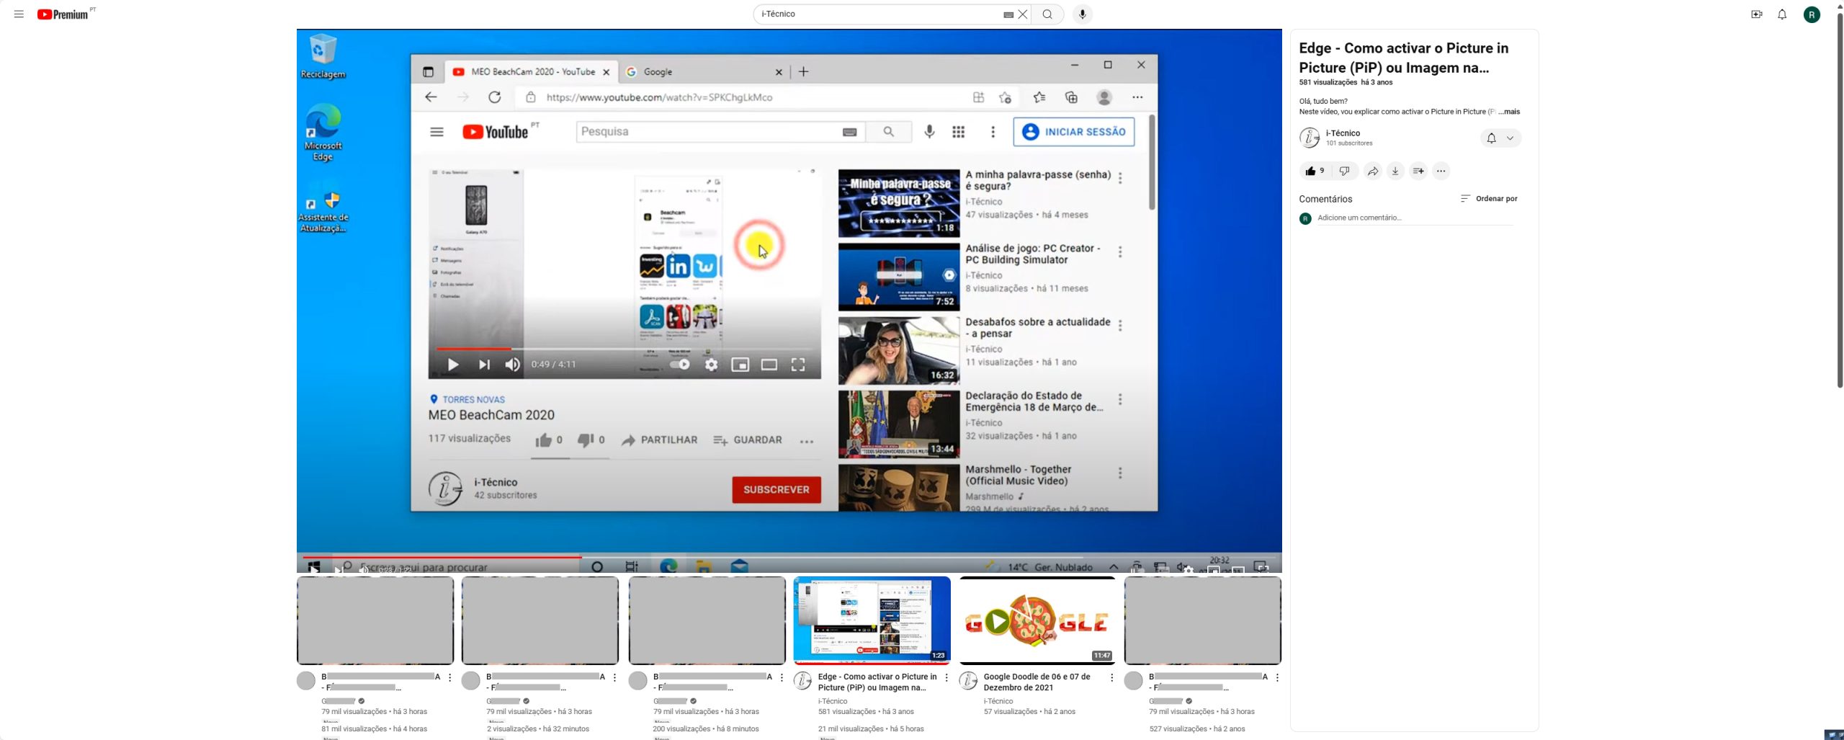Image resolution: width=1844 pixels, height=740 pixels.
Task: Open the notifications bell in top bar
Action: tap(1782, 14)
